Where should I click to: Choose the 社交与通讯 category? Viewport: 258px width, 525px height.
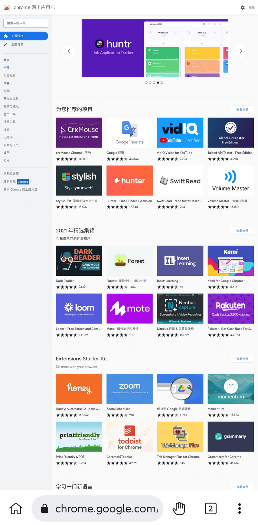point(11,106)
